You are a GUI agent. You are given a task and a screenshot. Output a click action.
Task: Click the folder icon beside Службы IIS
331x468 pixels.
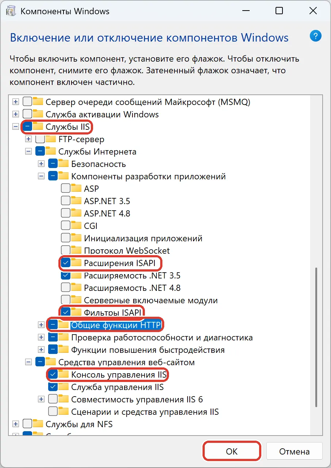[x=38, y=126]
